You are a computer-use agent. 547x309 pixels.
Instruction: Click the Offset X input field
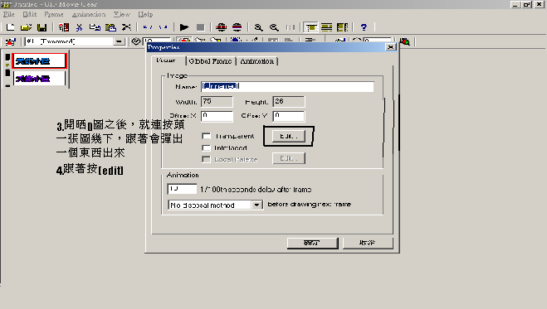(217, 116)
